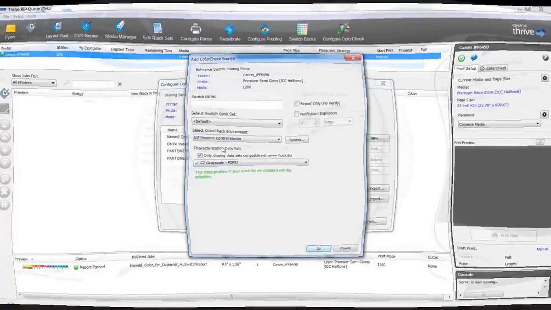Click New... in Configure ColorCheck window
The height and width of the screenshot is (310, 551).
pos(377,138)
